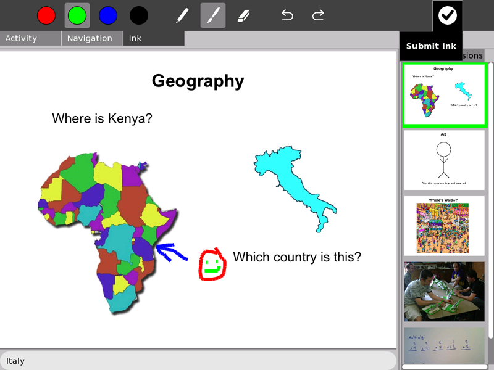Image resolution: width=494 pixels, height=370 pixels.
Task: Undo the last ink stroke
Action: (287, 15)
